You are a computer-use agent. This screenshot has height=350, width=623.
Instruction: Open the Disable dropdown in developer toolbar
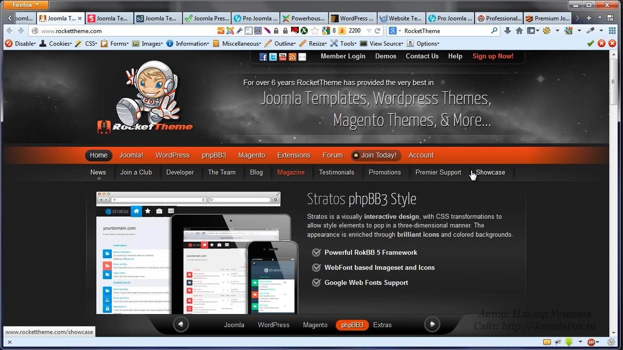coord(20,43)
